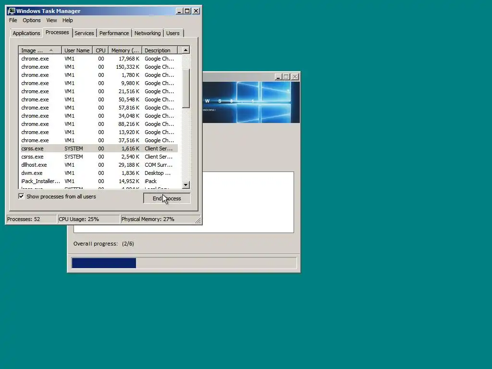Click the Overall progress (2/6) label
Image resolution: width=492 pixels, height=369 pixels.
pos(104,244)
